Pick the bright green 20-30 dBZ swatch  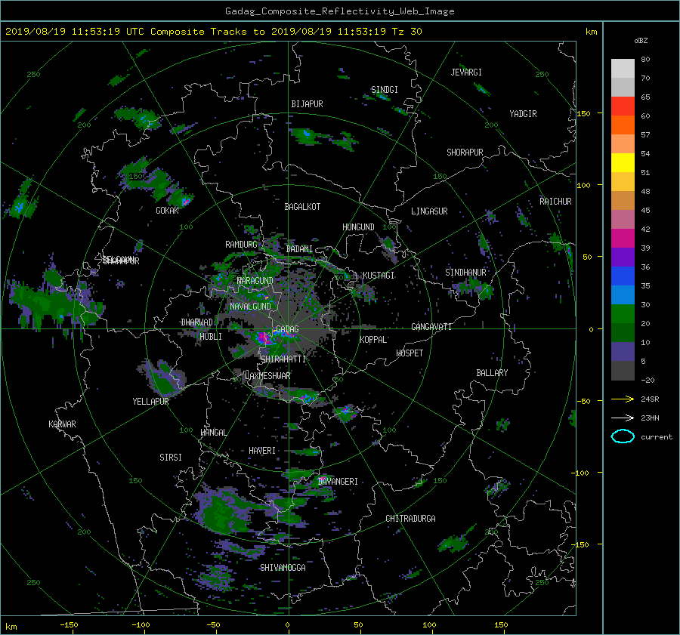point(623,314)
